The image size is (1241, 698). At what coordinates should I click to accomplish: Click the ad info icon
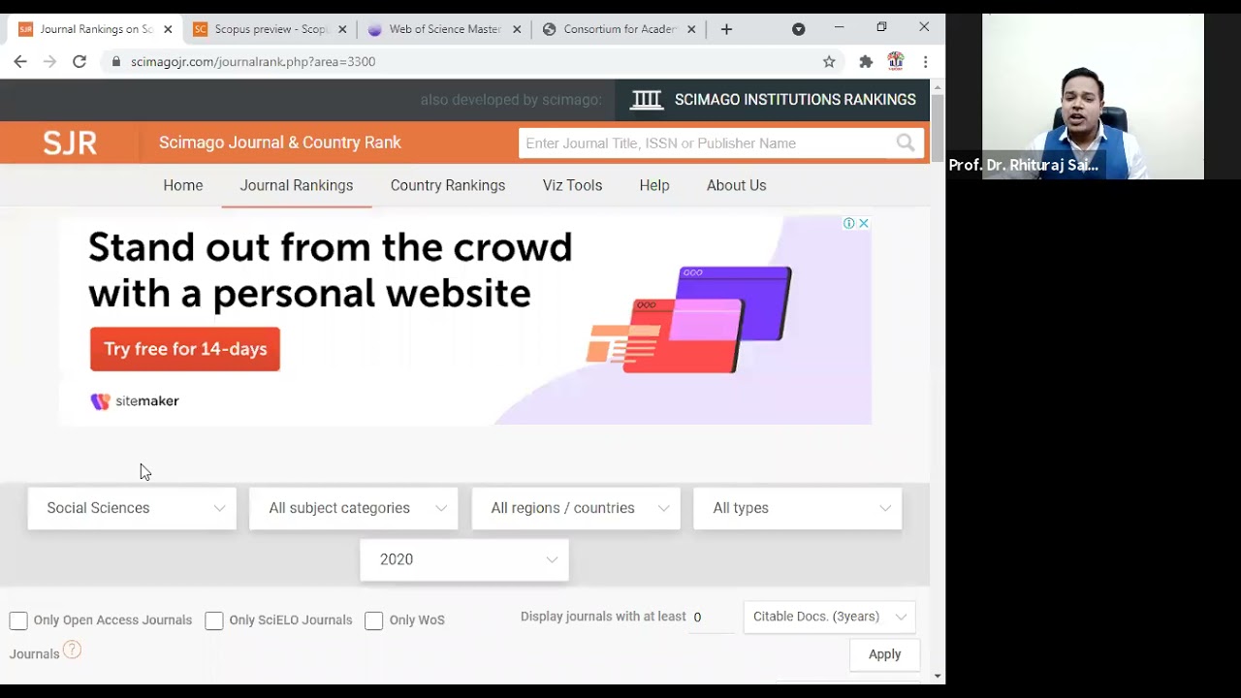[848, 223]
